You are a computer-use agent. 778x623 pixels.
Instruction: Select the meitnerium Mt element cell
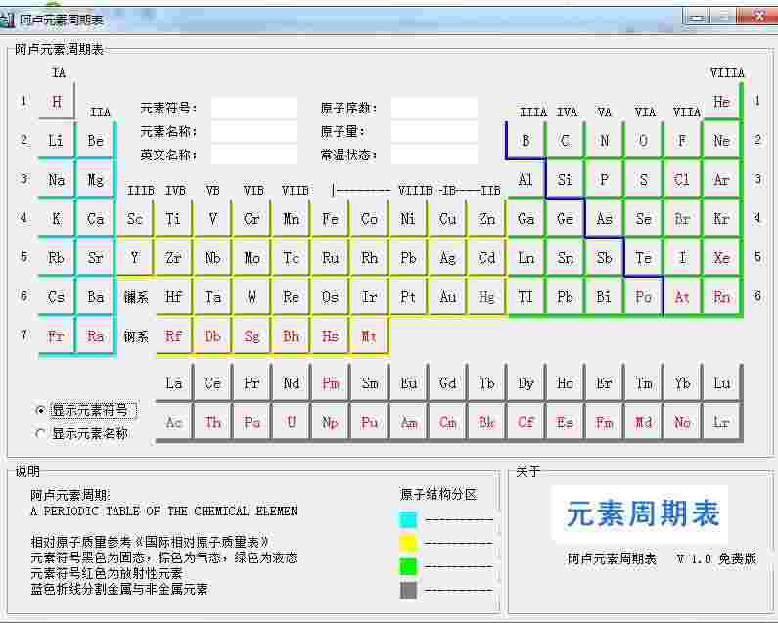370,336
